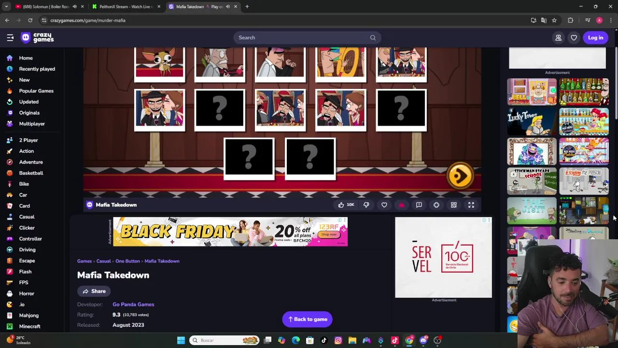The image size is (618, 348).
Task: Open the Lucky Tower game thumbnail
Action: click(532, 122)
